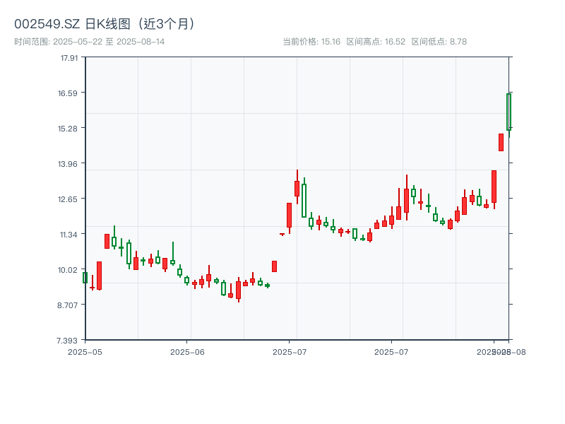
Task: Click the 13.96 y-axis label
Action: pyautogui.click(x=69, y=164)
